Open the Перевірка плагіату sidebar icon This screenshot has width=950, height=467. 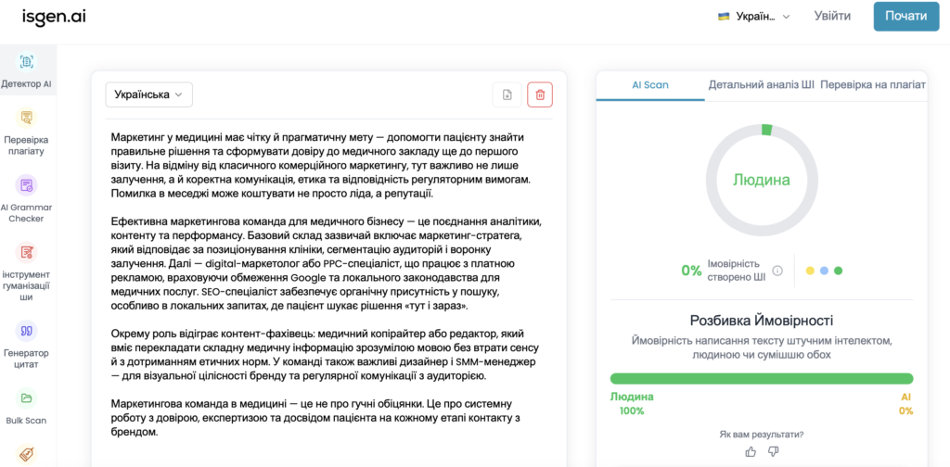[27, 118]
